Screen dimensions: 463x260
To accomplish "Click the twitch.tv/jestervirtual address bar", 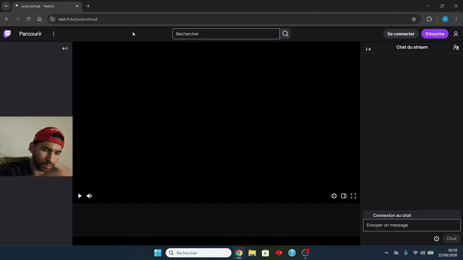I will click(x=231, y=19).
